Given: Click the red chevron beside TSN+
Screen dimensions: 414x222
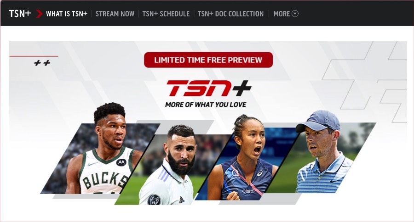Looking at the screenshot, I should (39, 14).
